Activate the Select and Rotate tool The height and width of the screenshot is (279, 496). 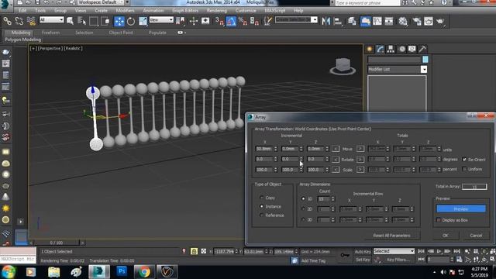pyautogui.click(x=131, y=21)
